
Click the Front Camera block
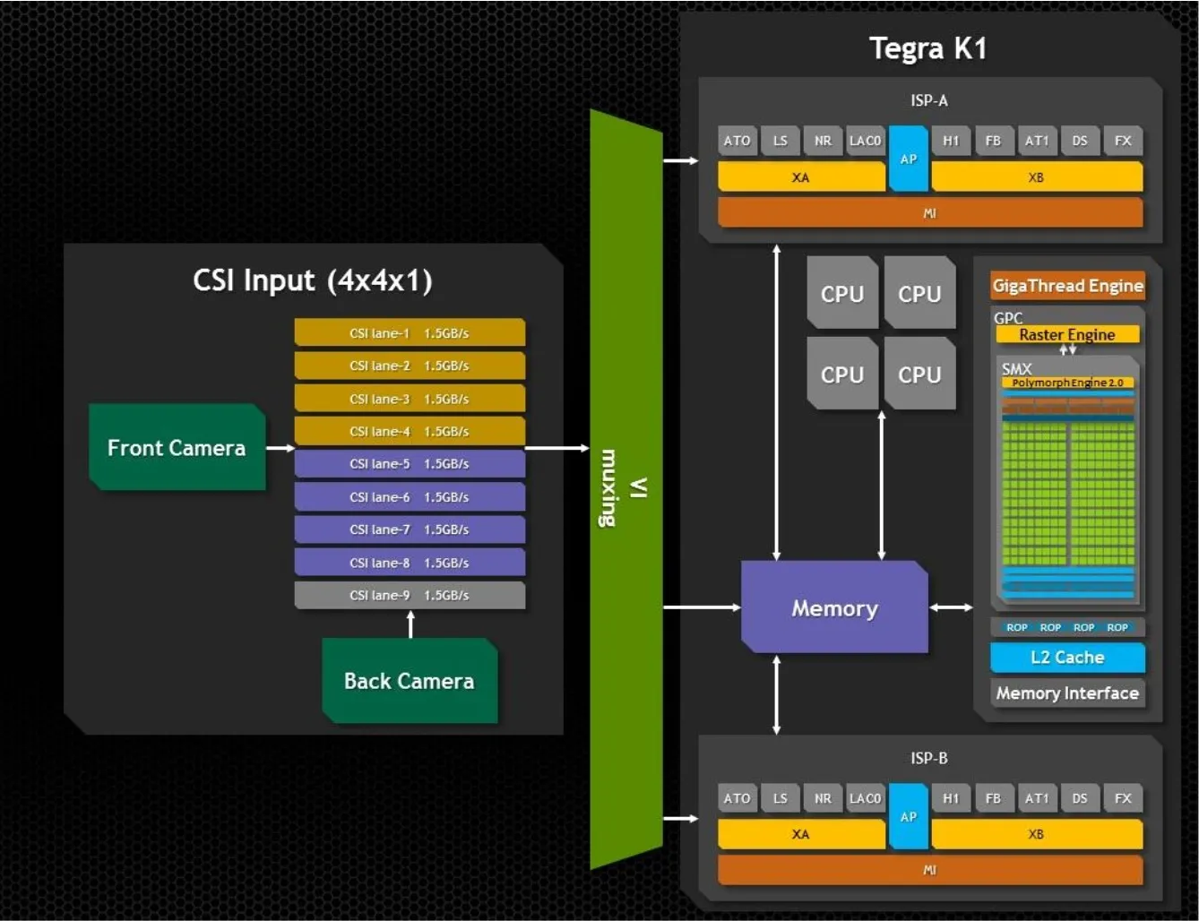coord(177,447)
